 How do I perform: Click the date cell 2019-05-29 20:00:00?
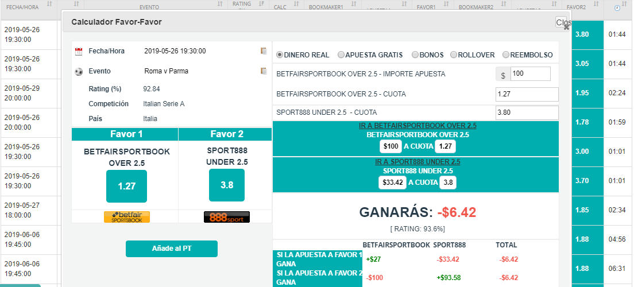[29, 93]
